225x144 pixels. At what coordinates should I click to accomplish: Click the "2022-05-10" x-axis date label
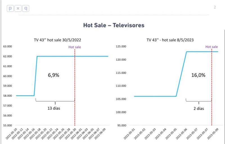[12, 135]
